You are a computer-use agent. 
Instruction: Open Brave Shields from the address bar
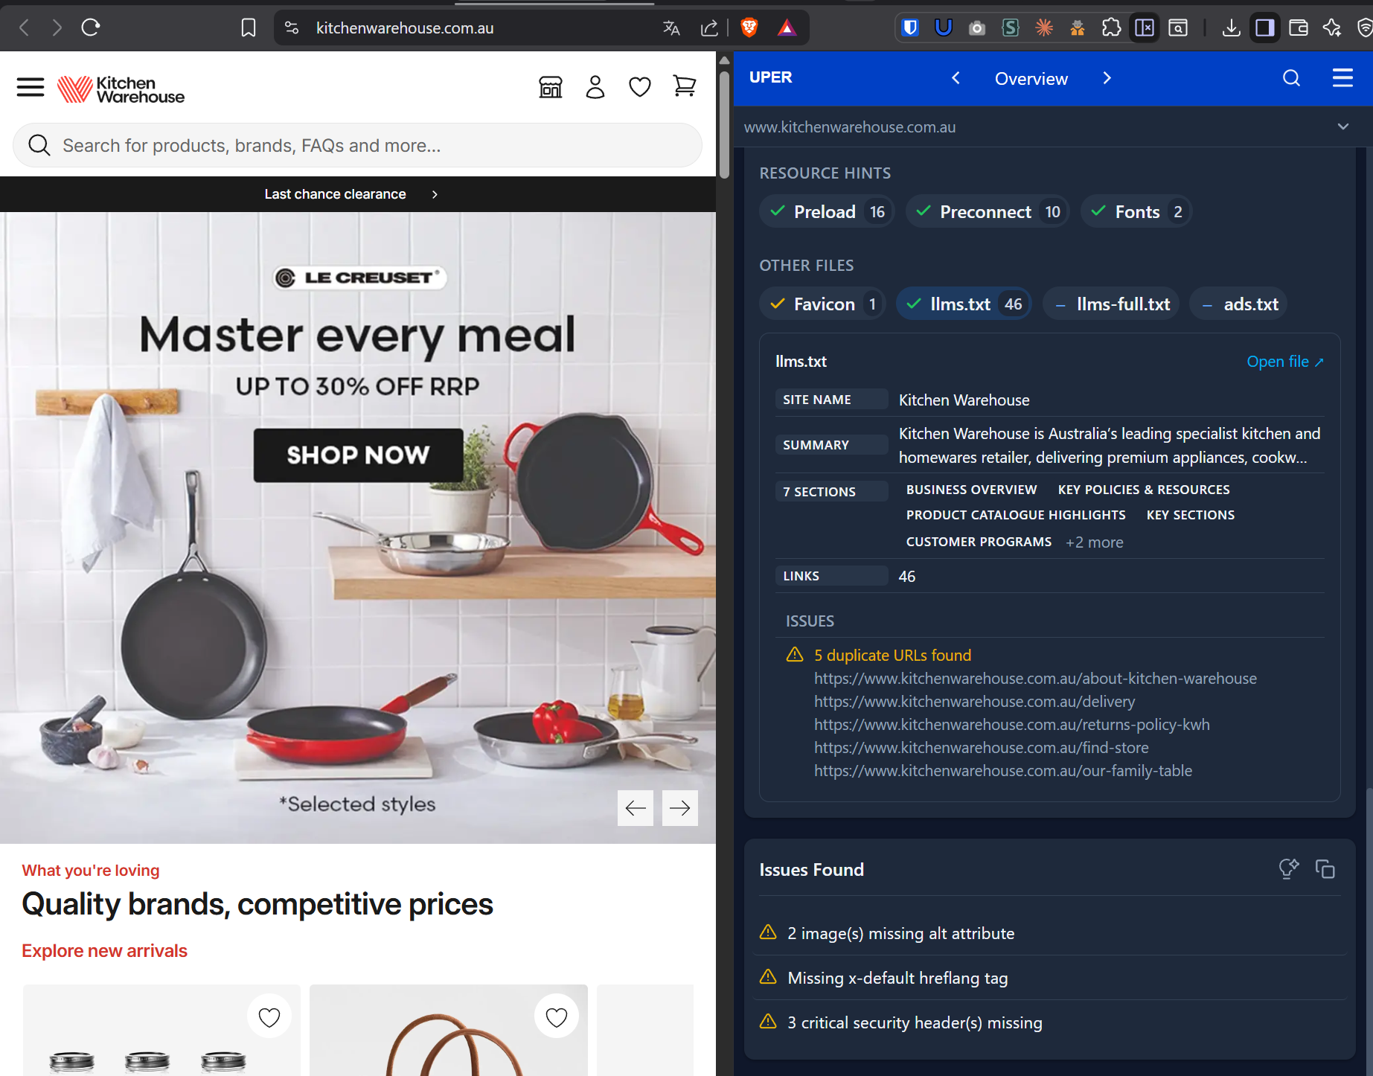[x=749, y=28]
